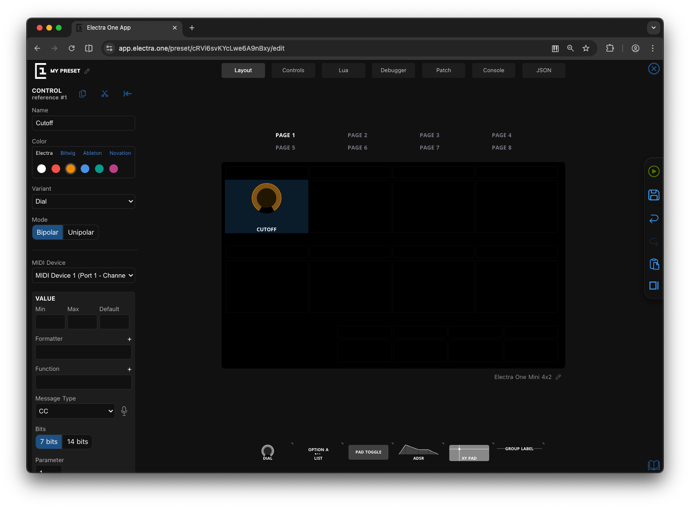Save preset with floppy disk icon

(x=654, y=195)
